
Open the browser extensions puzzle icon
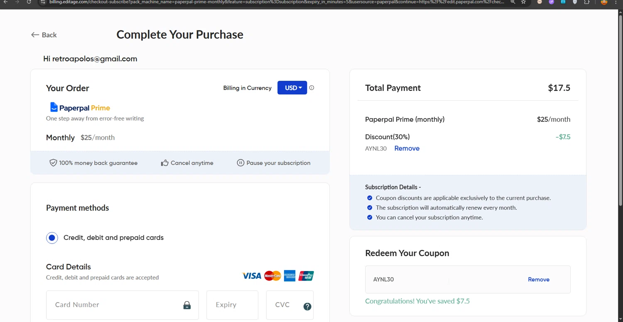(x=586, y=2)
